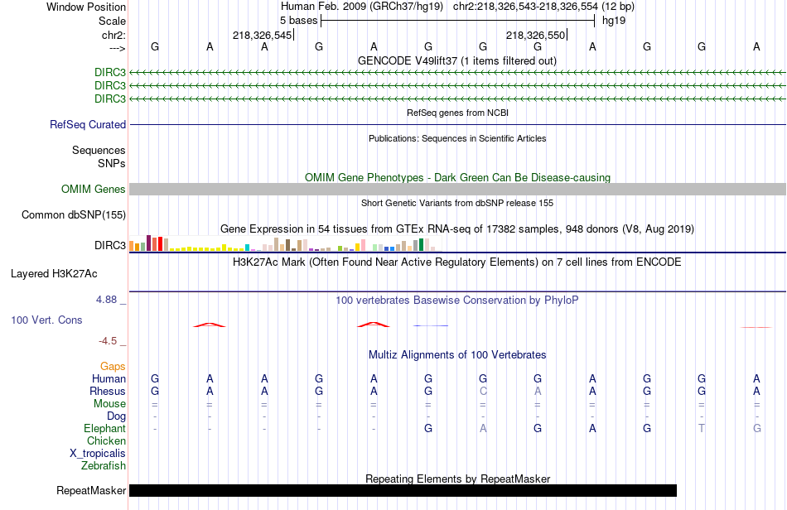
Task: Click the 4.88 upper scale value
Action: pyautogui.click(x=106, y=300)
